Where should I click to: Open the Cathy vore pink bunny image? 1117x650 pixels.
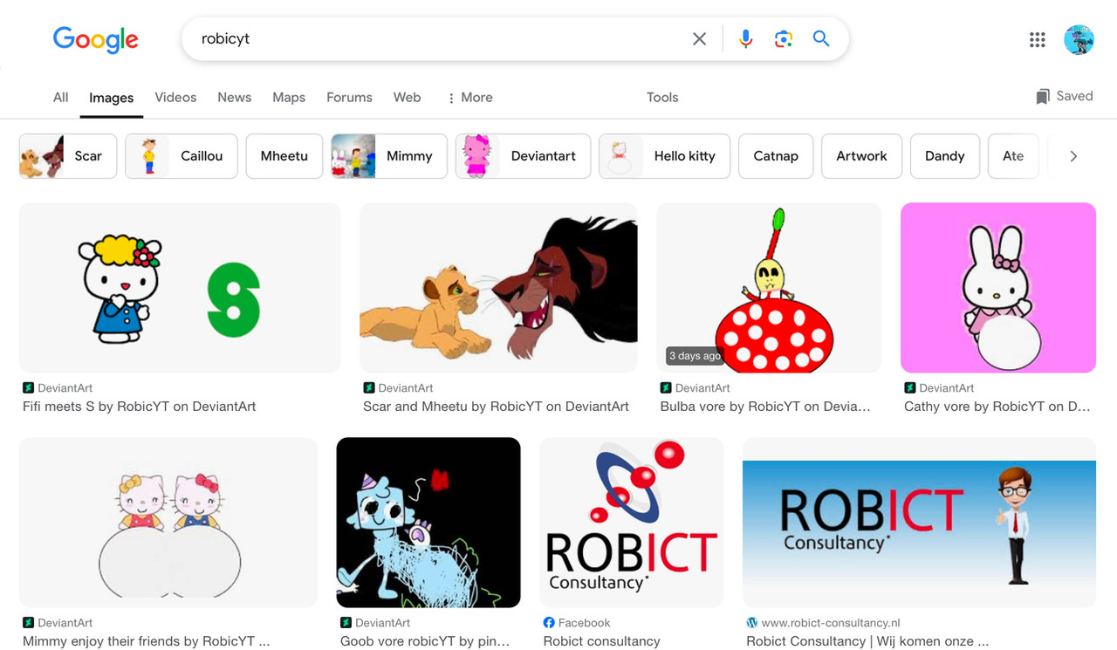click(998, 288)
